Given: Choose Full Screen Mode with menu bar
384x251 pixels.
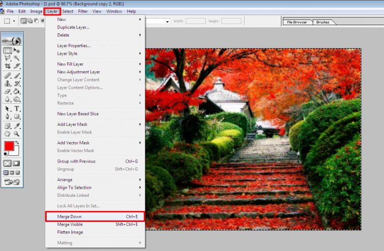Looking at the screenshot, I should pos(12,173).
